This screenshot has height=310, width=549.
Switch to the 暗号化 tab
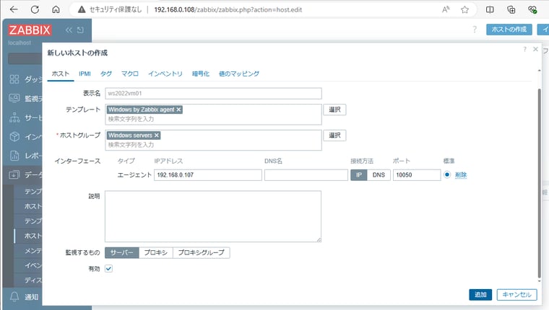[x=201, y=74]
